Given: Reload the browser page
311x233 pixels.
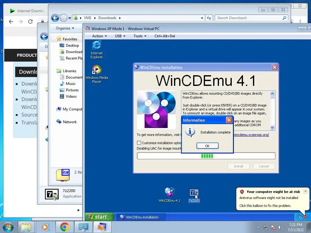Looking at the screenshot, I should (30, 22).
